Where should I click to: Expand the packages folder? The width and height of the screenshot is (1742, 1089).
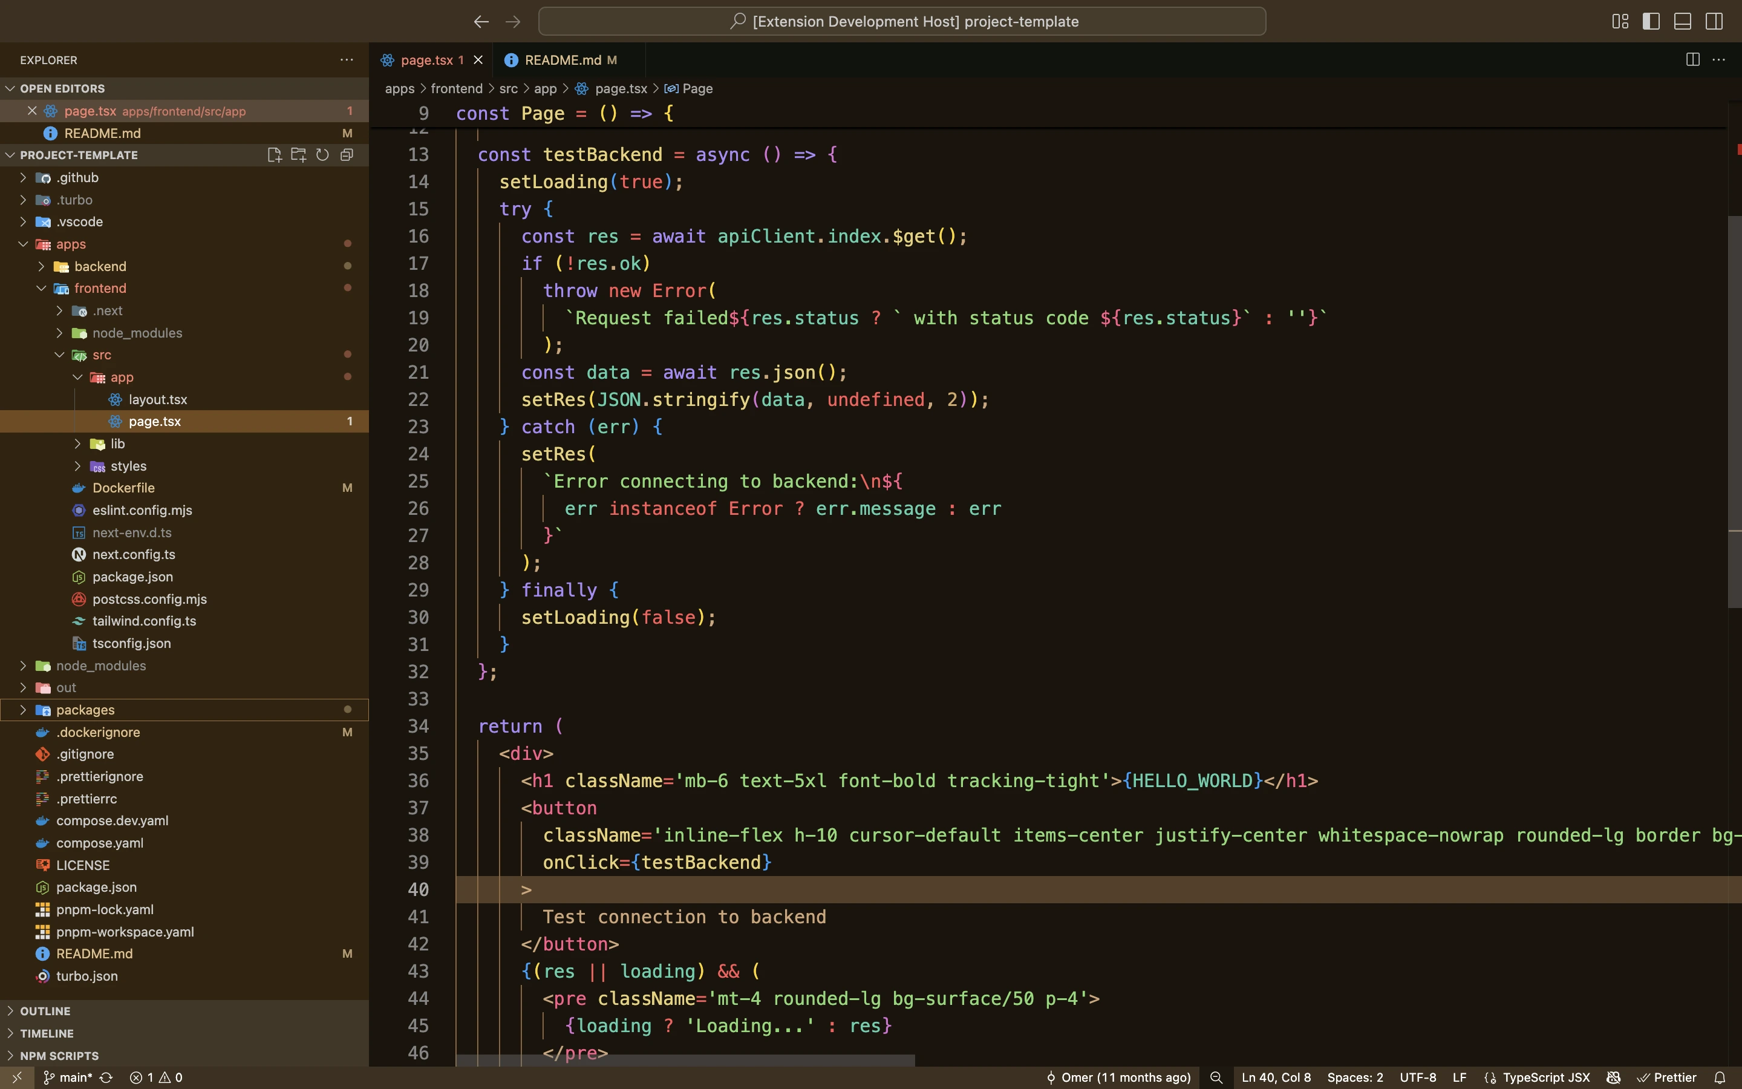85,710
